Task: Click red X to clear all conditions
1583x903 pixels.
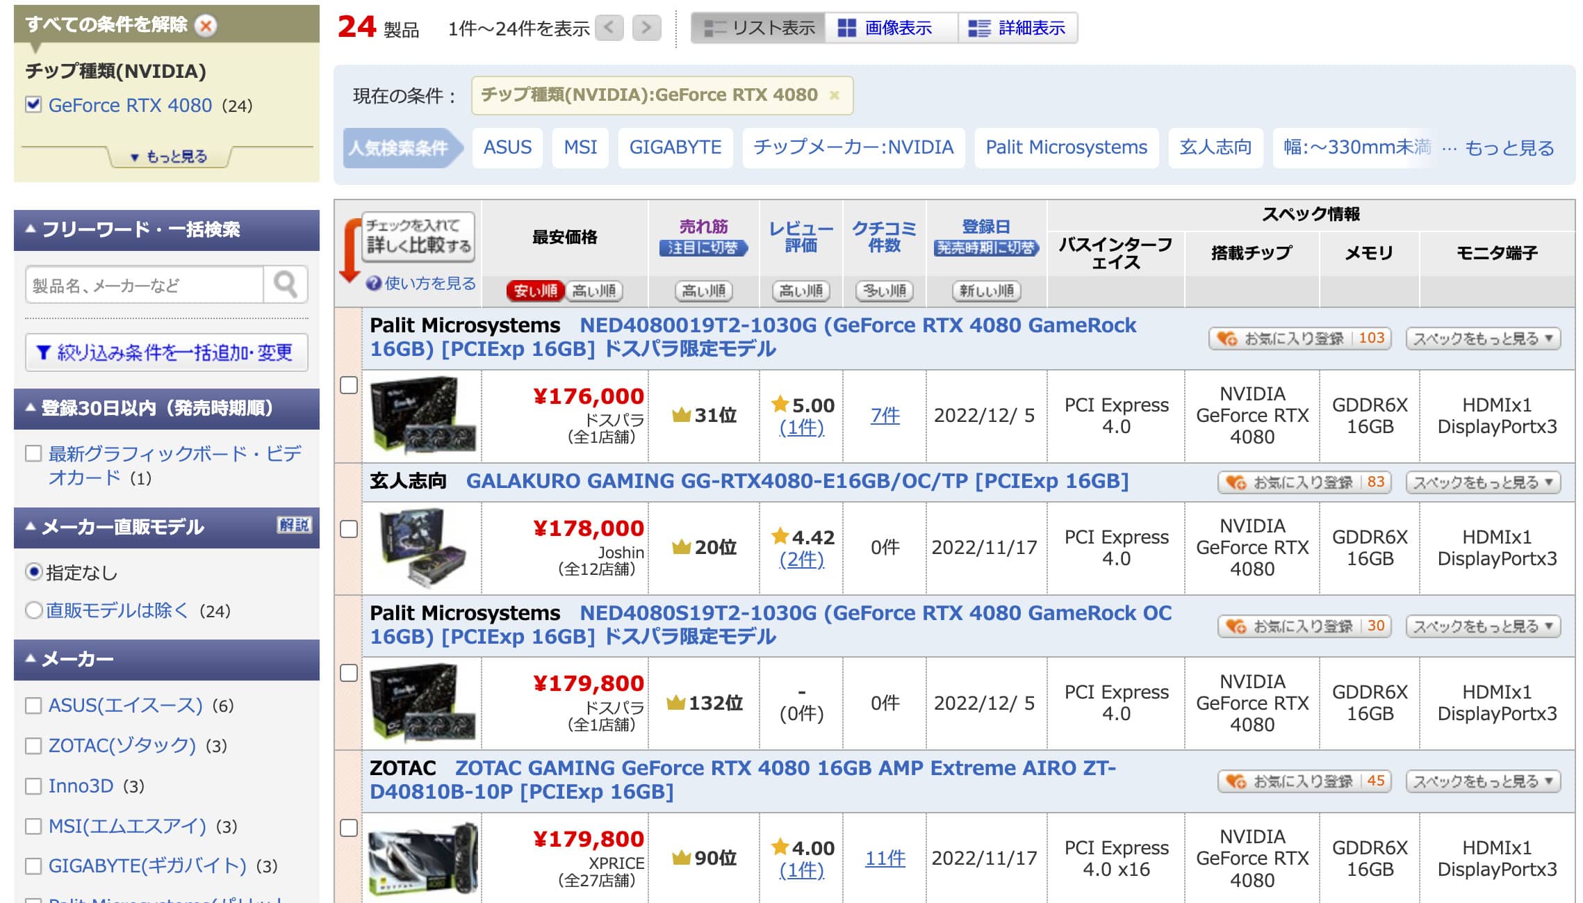Action: click(205, 26)
